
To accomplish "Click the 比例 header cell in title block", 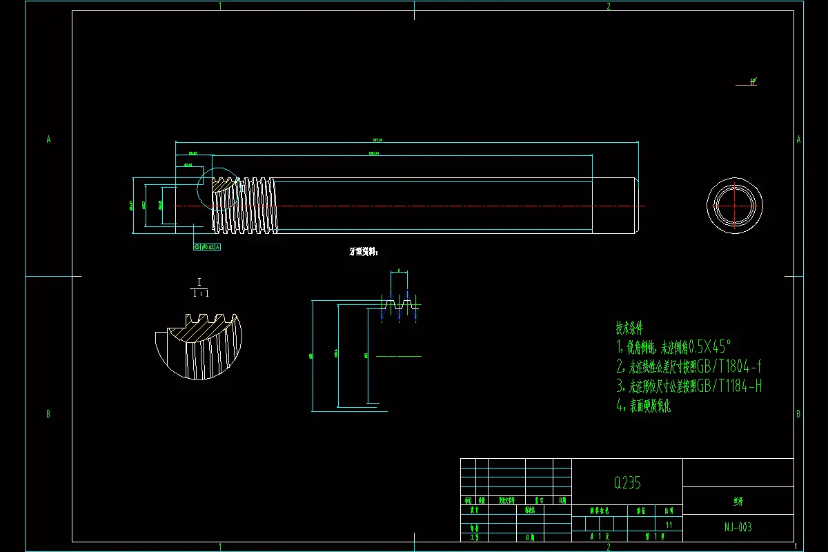I will point(668,511).
